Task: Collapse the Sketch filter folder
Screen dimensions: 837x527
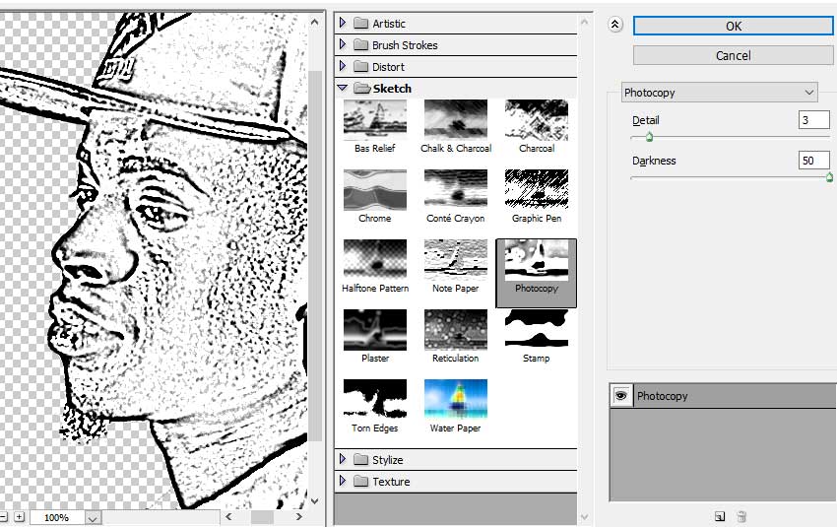Action: point(343,89)
